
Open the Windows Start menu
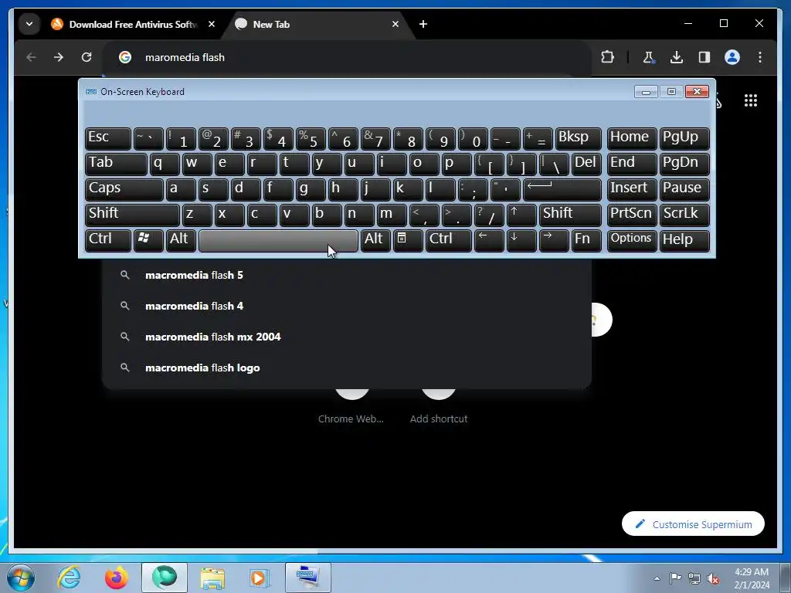click(x=21, y=578)
